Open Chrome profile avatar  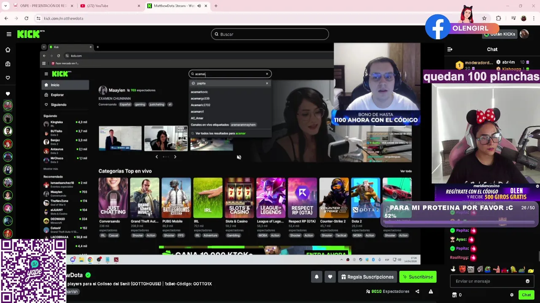tap(524, 18)
